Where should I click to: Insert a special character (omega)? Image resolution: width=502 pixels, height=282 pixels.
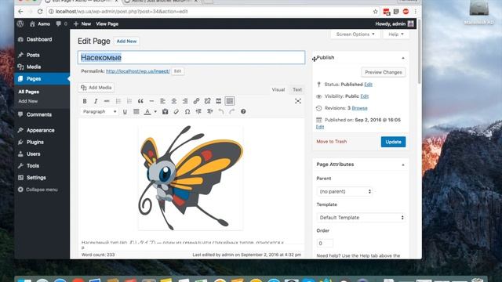click(187, 111)
